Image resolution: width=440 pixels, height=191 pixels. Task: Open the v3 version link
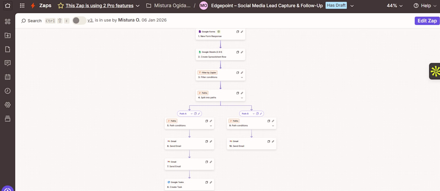coord(90,20)
